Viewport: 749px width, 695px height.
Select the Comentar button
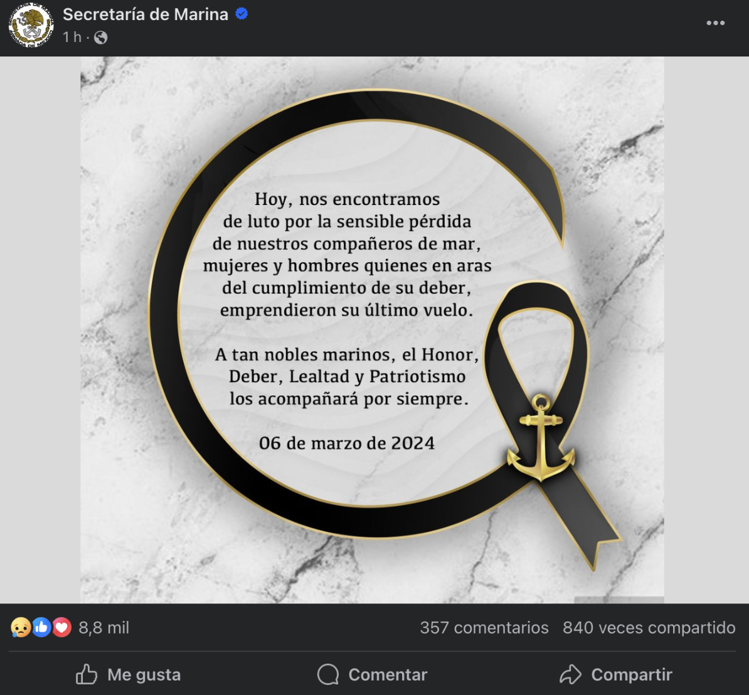373,674
